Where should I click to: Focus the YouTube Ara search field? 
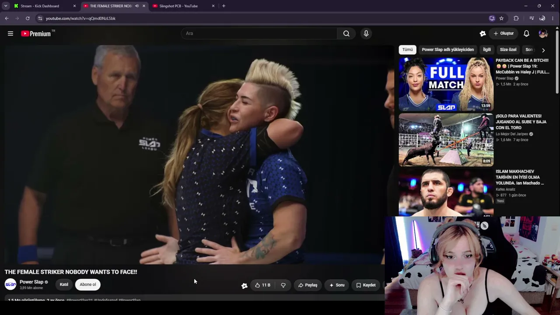[259, 33]
